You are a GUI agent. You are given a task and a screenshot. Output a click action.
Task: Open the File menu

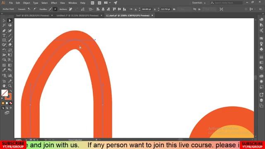11,3
